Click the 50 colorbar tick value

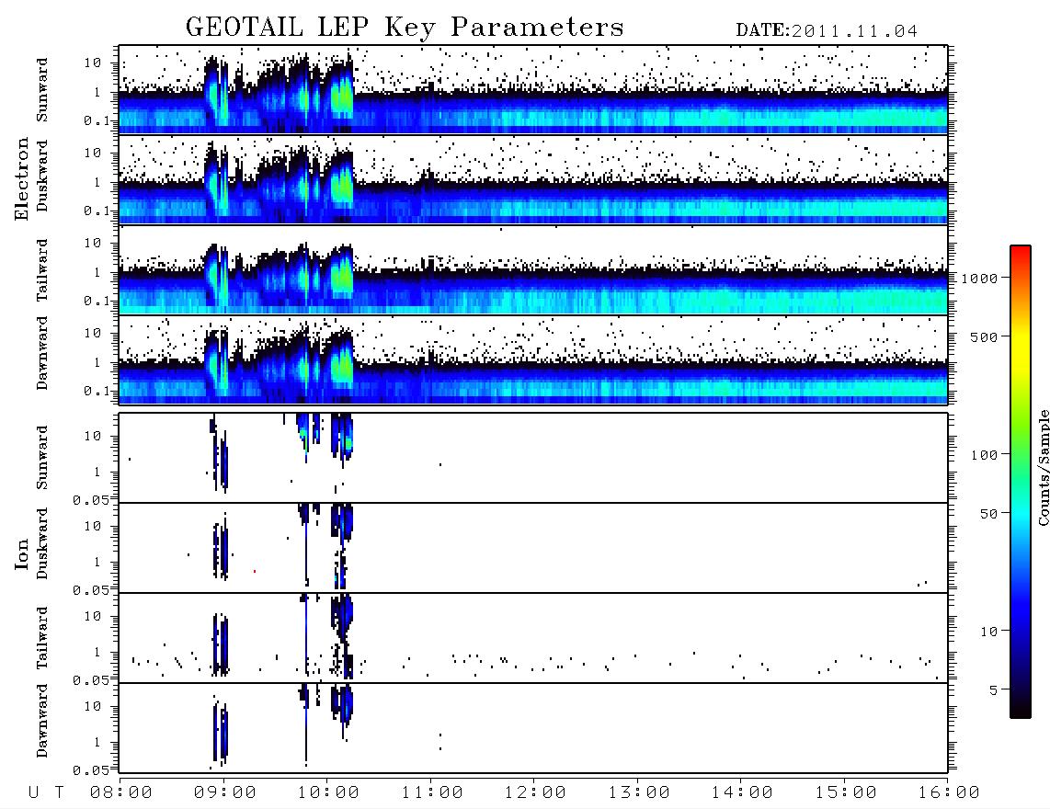click(988, 514)
